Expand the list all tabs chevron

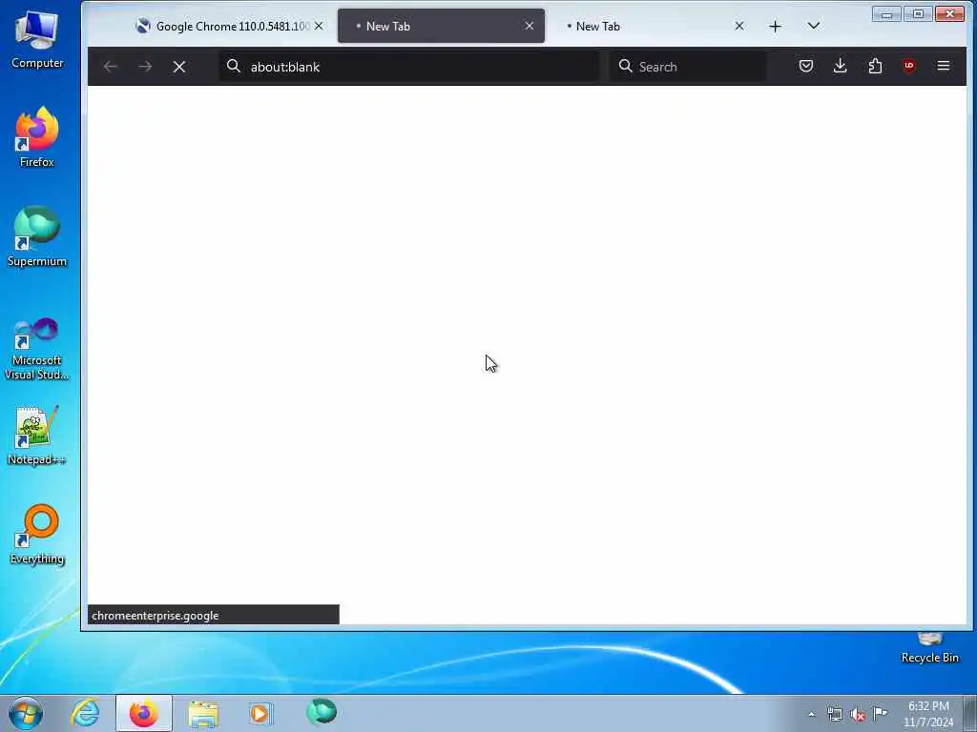[814, 26]
